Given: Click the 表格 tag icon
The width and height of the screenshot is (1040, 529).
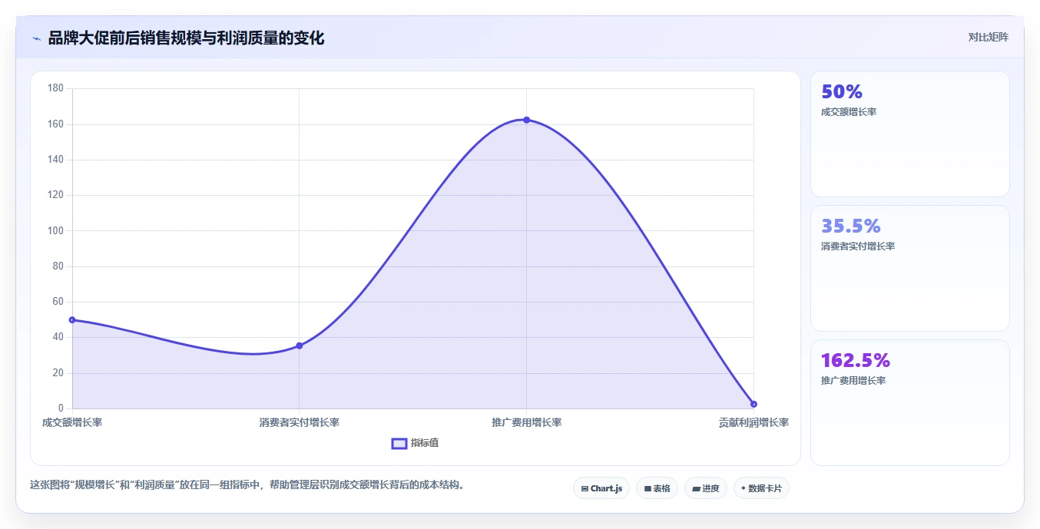Looking at the screenshot, I should pos(648,488).
